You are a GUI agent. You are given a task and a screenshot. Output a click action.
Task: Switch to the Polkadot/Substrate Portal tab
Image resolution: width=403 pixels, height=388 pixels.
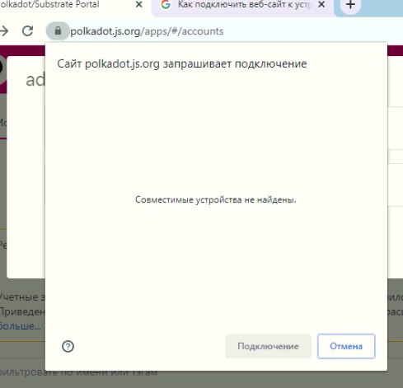pos(49,4)
